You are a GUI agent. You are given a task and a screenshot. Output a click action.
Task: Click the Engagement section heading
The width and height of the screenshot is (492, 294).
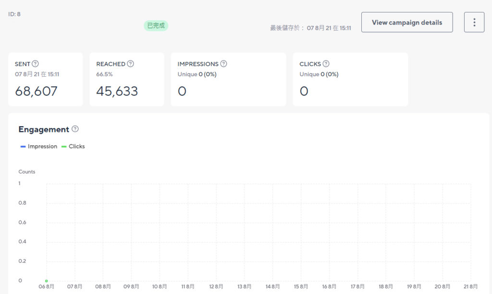[x=44, y=129]
